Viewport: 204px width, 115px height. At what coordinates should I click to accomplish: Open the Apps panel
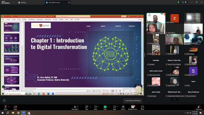tap(114, 107)
